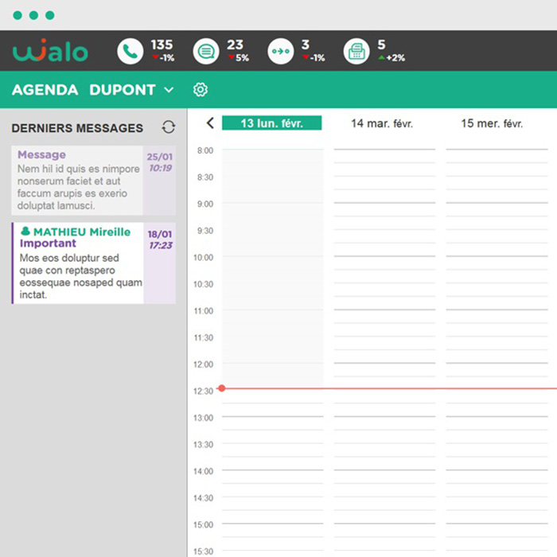Click the +2% fax trend indicator
This screenshot has width=557, height=557.
[391, 58]
